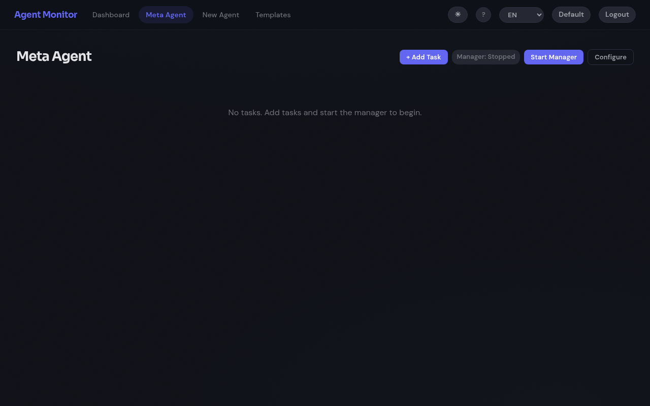Start the manager with Start Manager
The image size is (650, 406).
(554, 57)
